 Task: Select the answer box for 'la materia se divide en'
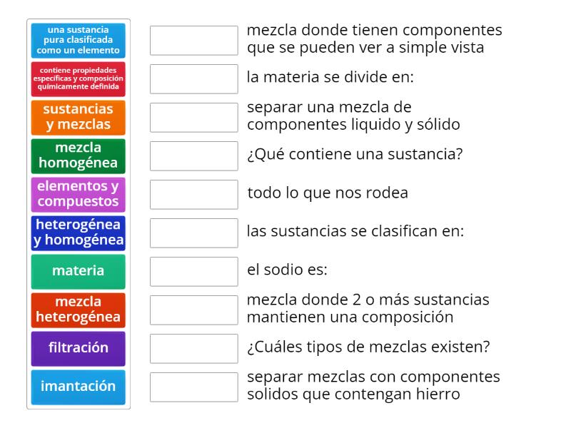click(x=194, y=79)
